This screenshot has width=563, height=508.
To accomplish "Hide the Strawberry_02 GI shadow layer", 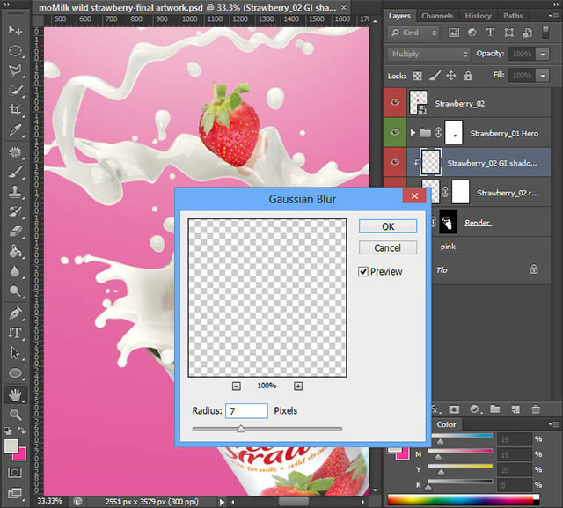I will (x=395, y=162).
